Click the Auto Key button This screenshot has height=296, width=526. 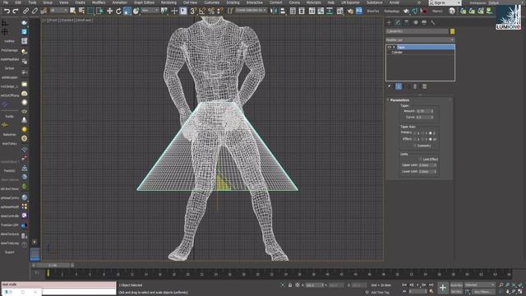coord(456,285)
